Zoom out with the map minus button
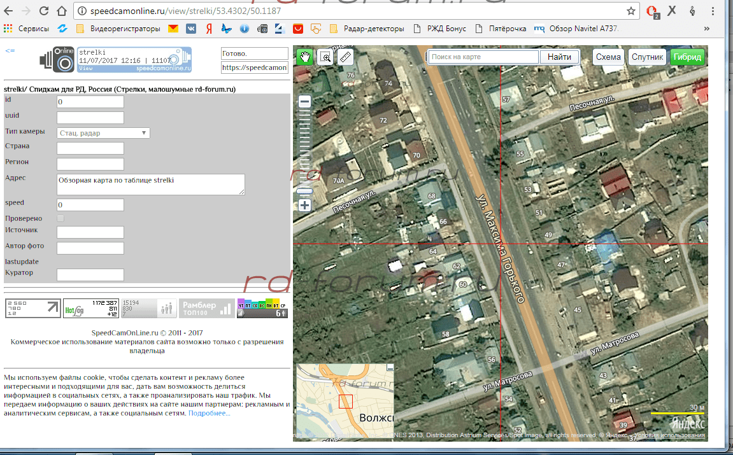The width and height of the screenshot is (733, 455). point(305,102)
